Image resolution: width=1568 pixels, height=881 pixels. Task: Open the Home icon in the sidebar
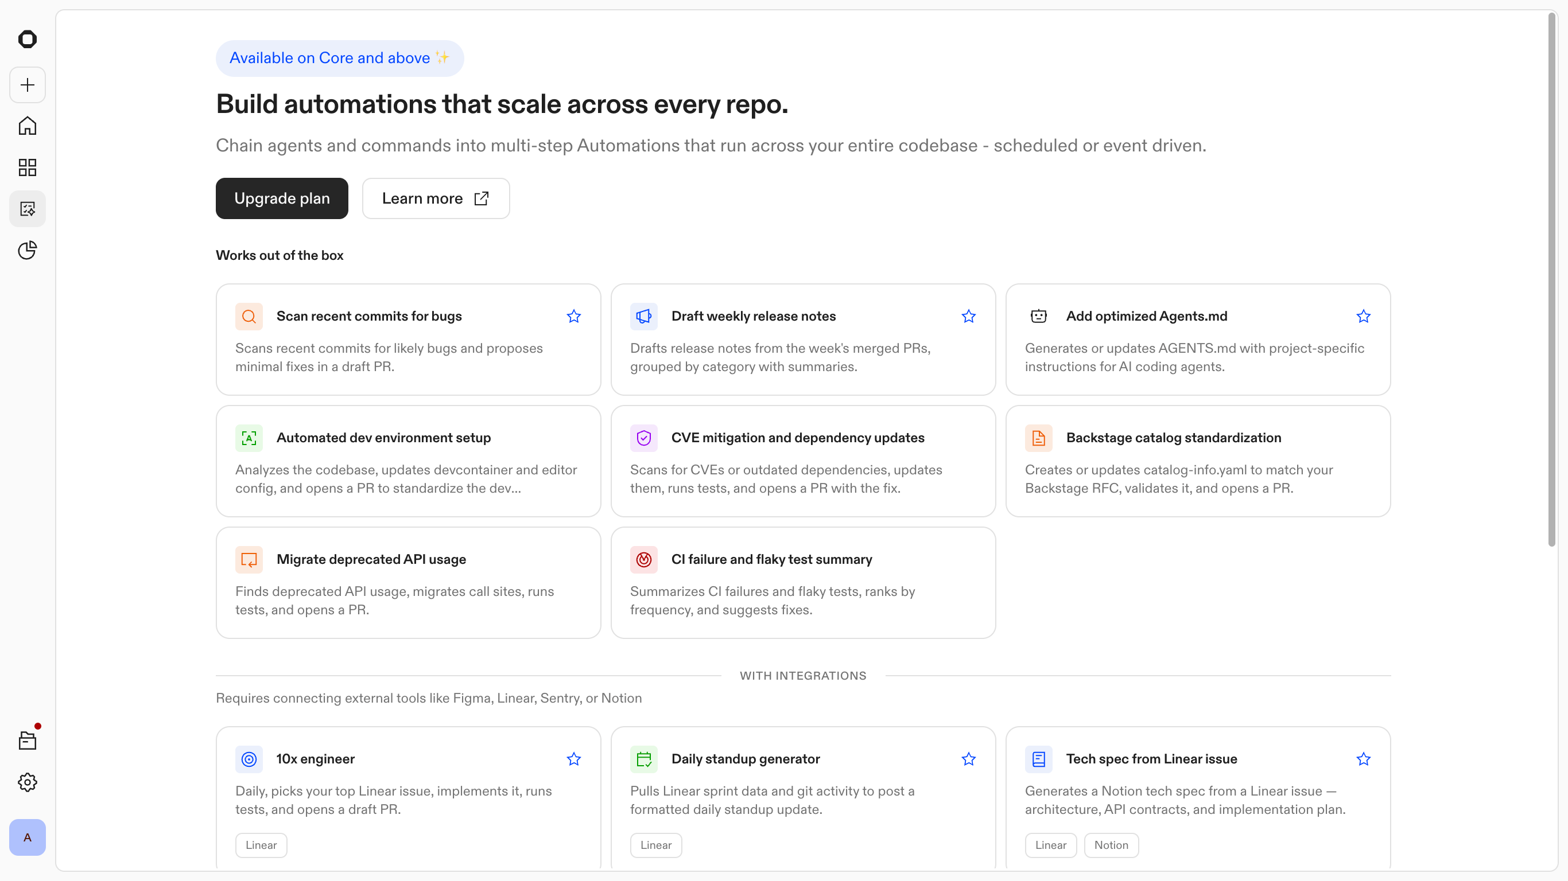point(28,126)
